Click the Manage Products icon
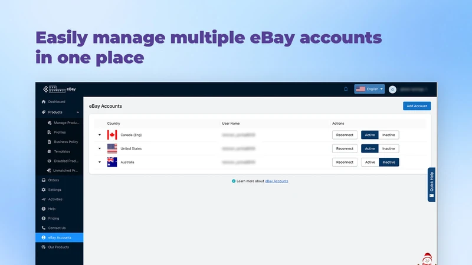The image size is (472, 265). 50,122
